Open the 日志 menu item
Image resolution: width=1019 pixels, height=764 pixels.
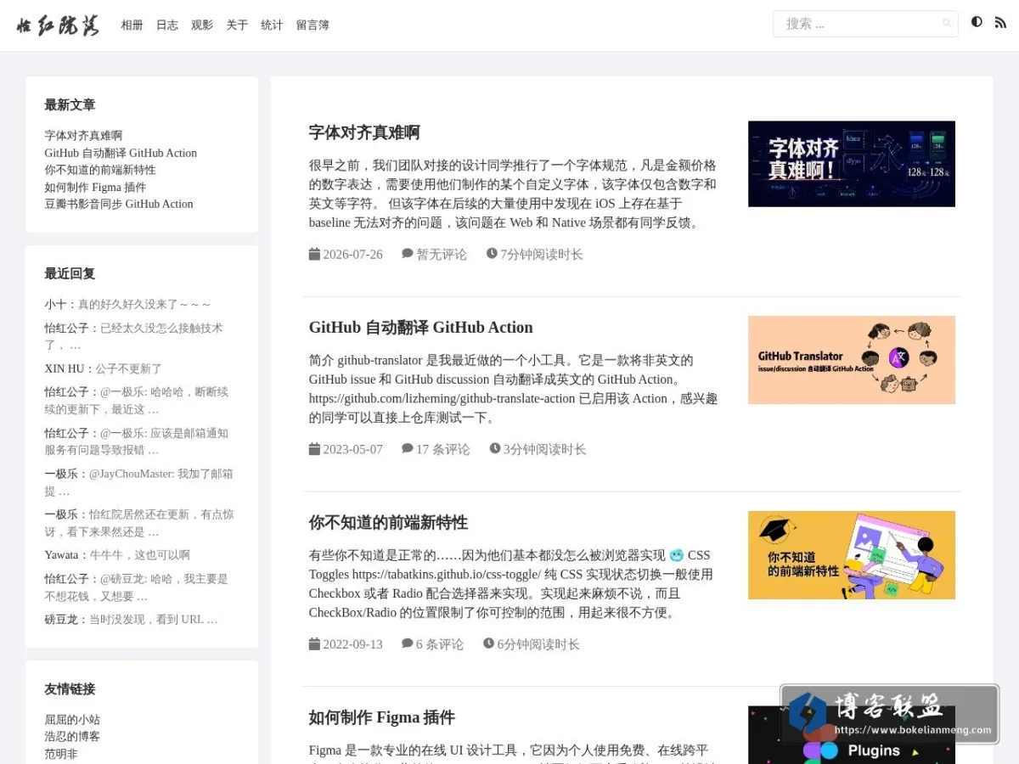(x=167, y=25)
